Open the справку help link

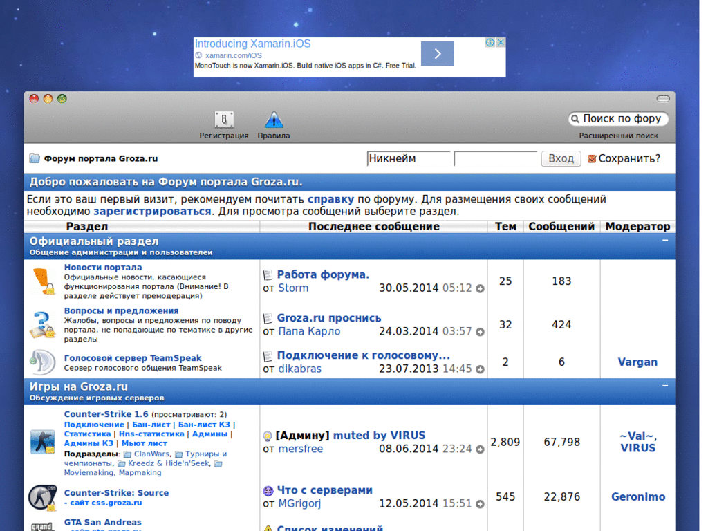[x=330, y=199]
